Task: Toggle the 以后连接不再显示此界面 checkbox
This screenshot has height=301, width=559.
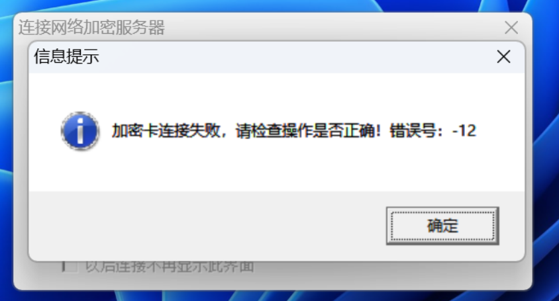Action: point(70,267)
